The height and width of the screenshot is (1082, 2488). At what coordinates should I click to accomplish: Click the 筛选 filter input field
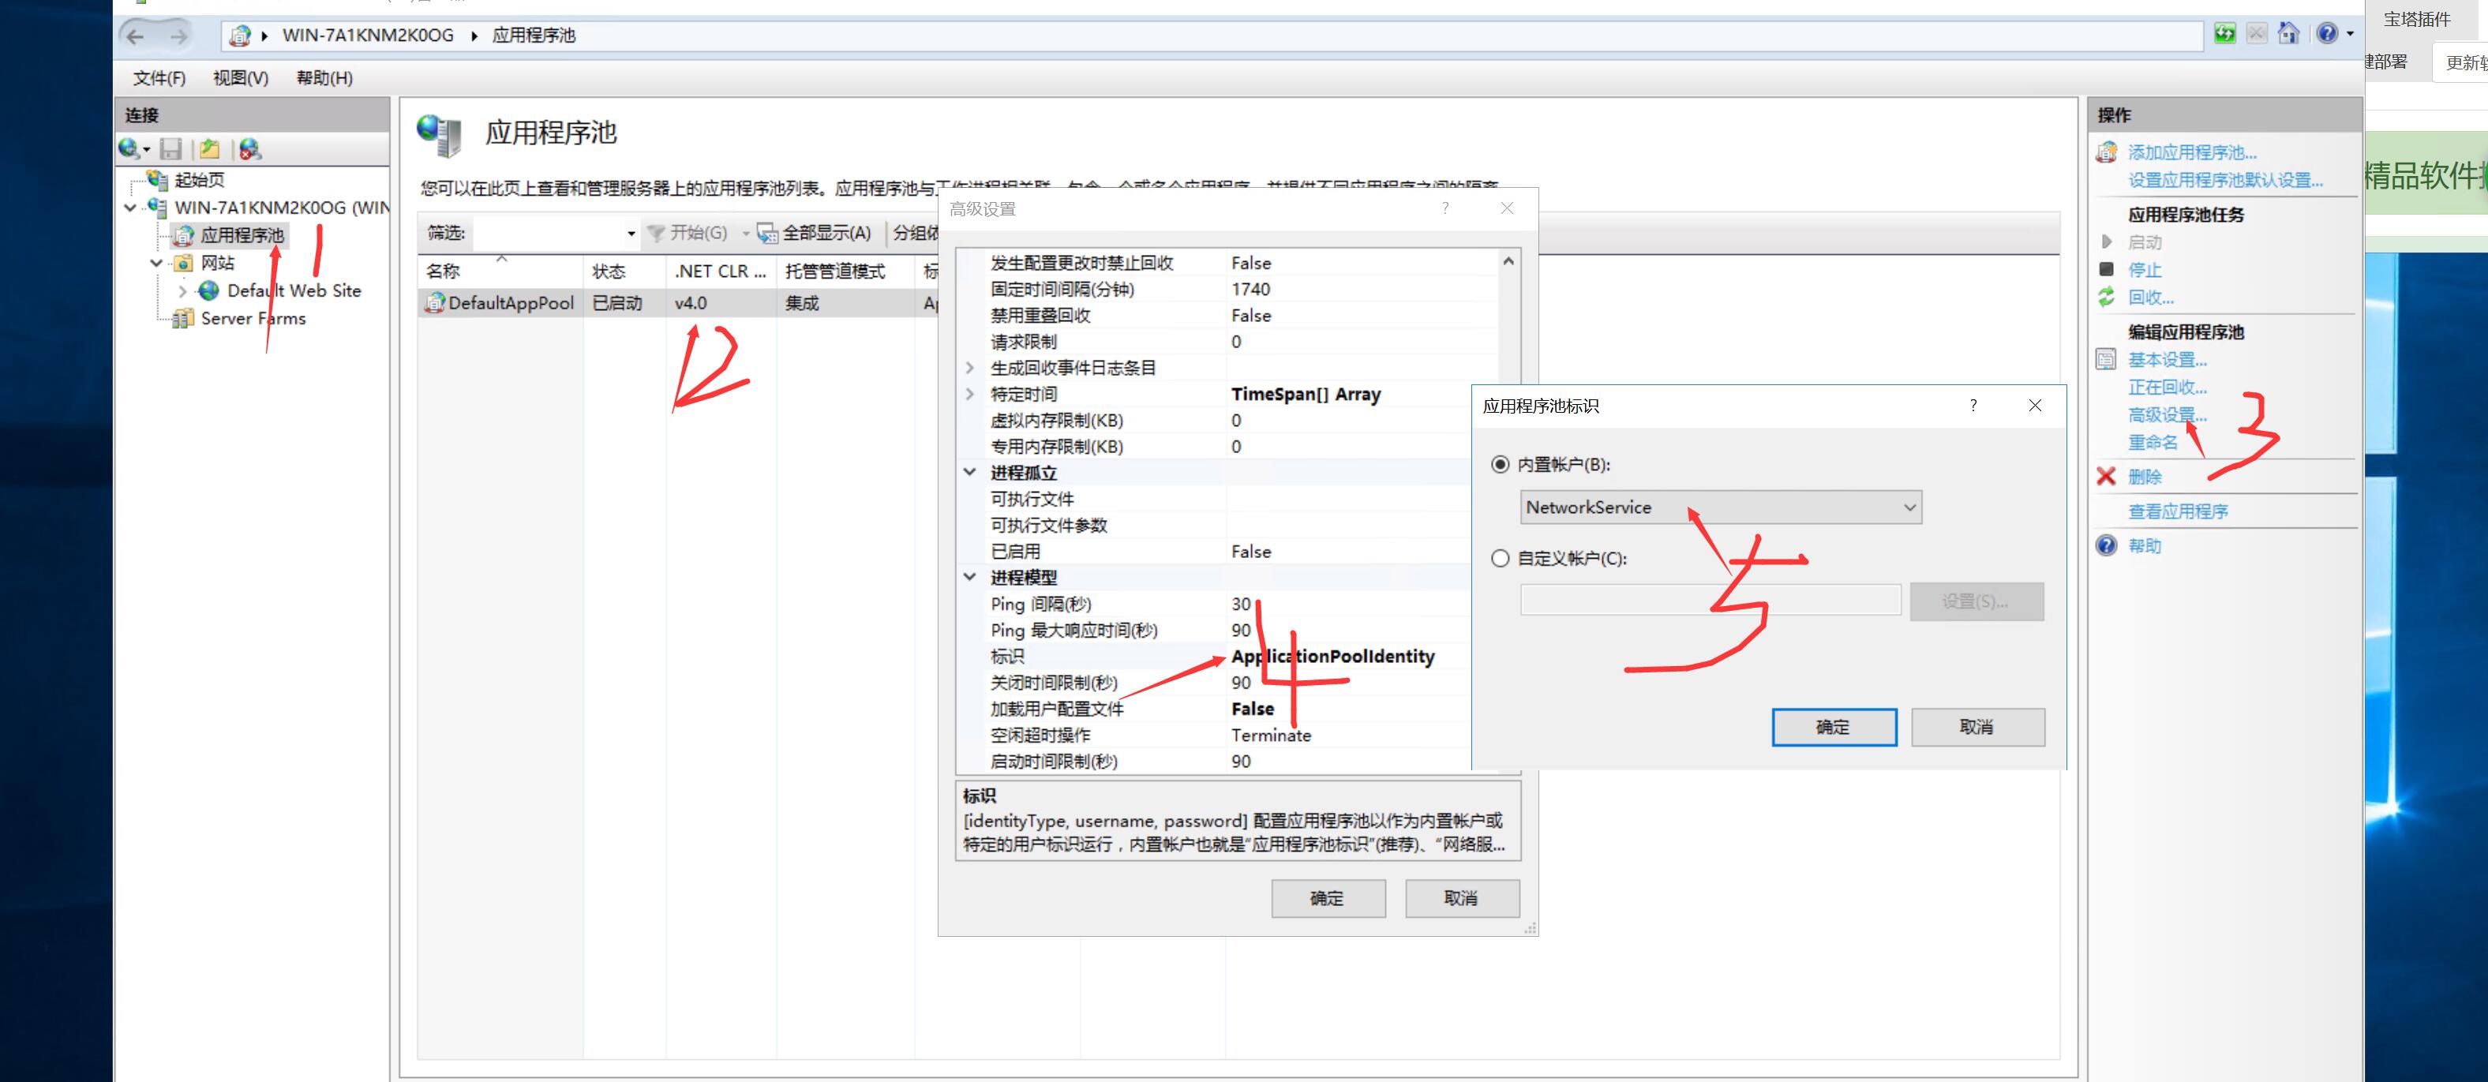pyautogui.click(x=549, y=233)
